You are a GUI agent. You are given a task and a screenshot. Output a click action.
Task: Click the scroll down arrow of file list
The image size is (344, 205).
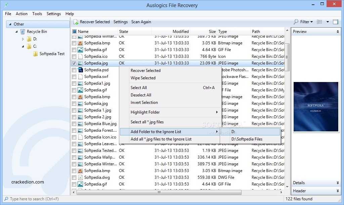tap(287, 187)
